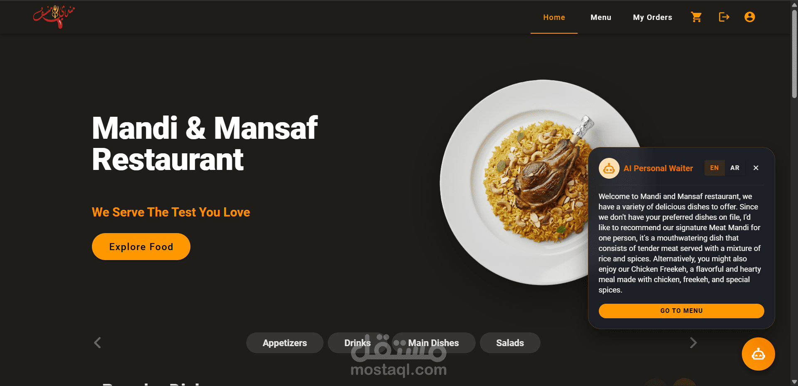This screenshot has width=798, height=386.
Task: Click the restaurant logo in header
Action: click(x=54, y=17)
